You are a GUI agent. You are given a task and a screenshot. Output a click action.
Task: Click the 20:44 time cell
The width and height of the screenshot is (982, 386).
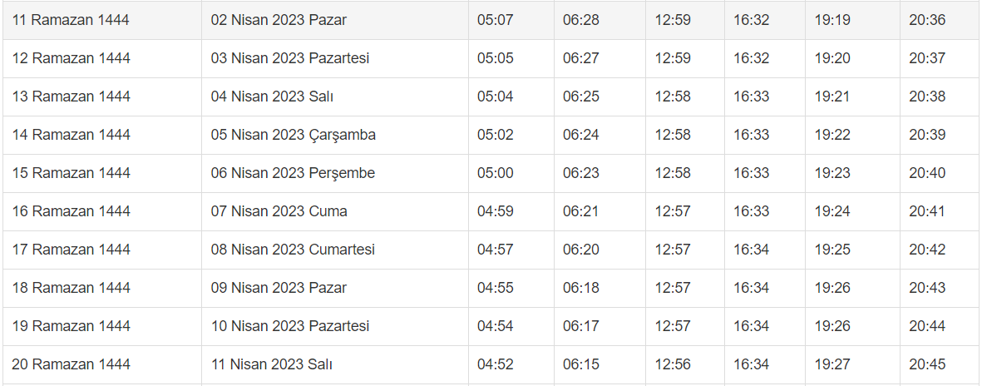(927, 326)
